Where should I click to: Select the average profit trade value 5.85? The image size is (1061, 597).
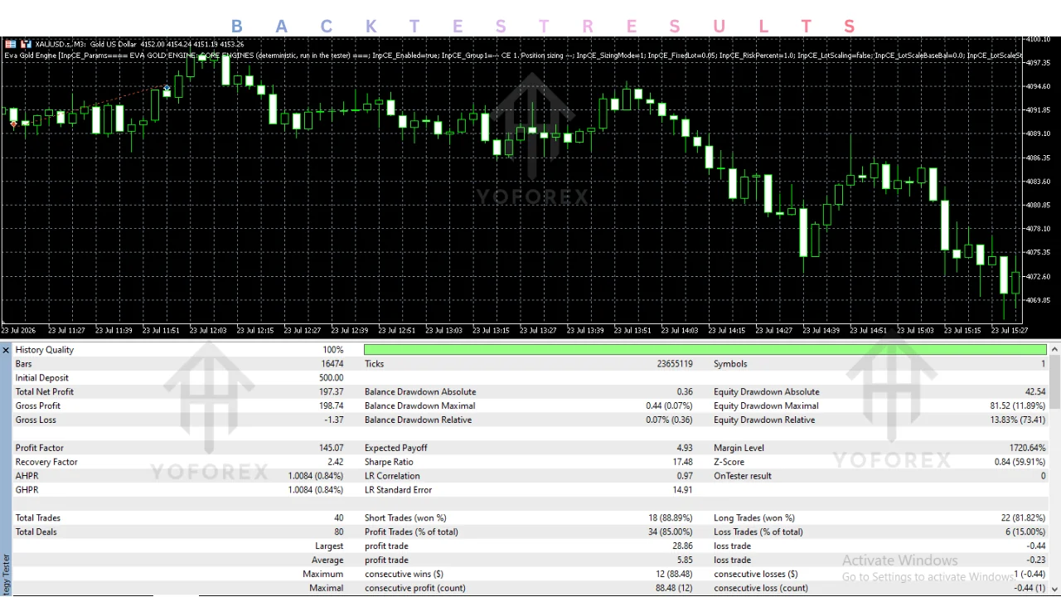[685, 561]
